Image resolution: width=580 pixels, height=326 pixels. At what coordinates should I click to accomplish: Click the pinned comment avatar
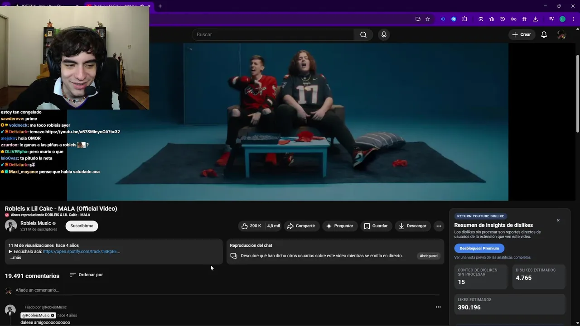click(x=10, y=310)
